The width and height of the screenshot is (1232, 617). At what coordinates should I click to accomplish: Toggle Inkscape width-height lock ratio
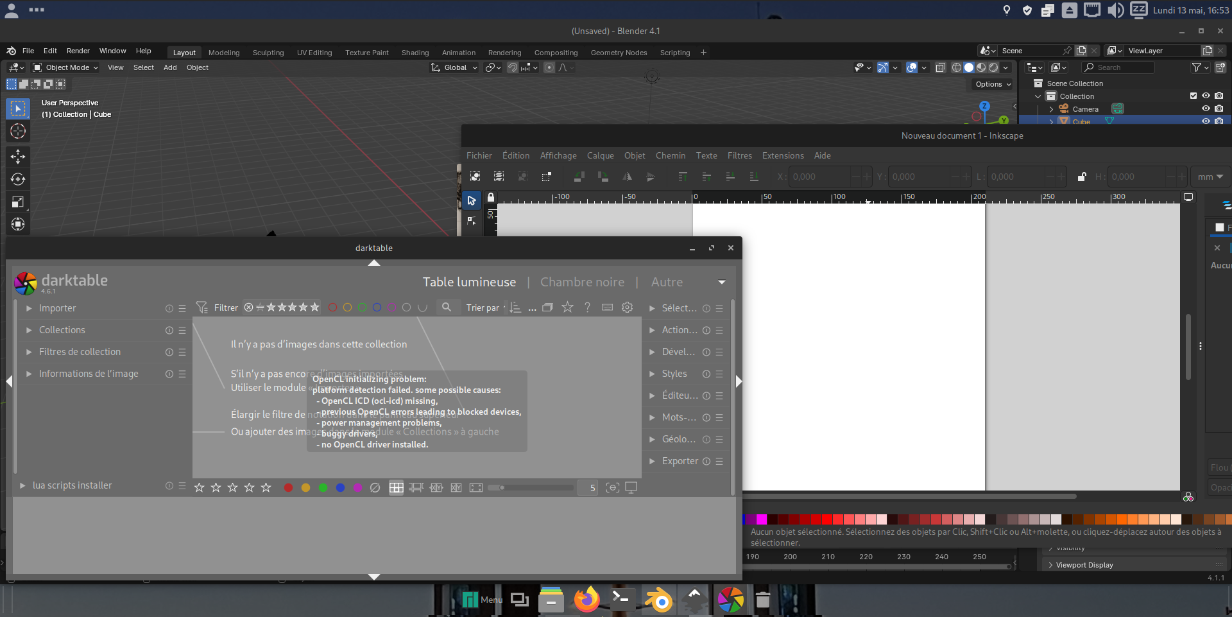click(1081, 177)
